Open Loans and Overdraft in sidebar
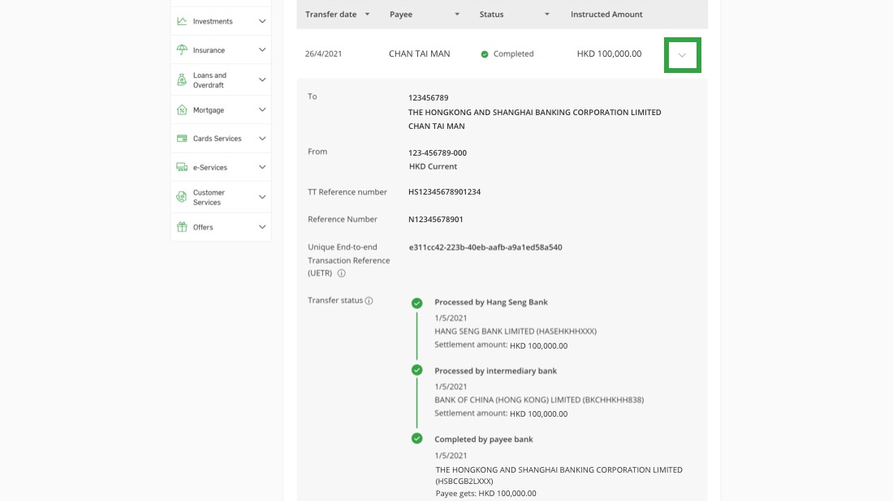Viewport: 893px width, 501px height. click(221, 79)
